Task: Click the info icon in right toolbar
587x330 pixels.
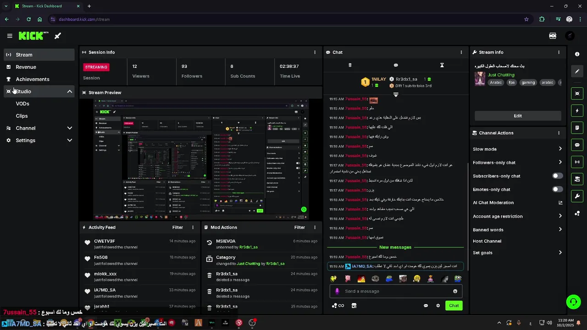Action: point(577,54)
